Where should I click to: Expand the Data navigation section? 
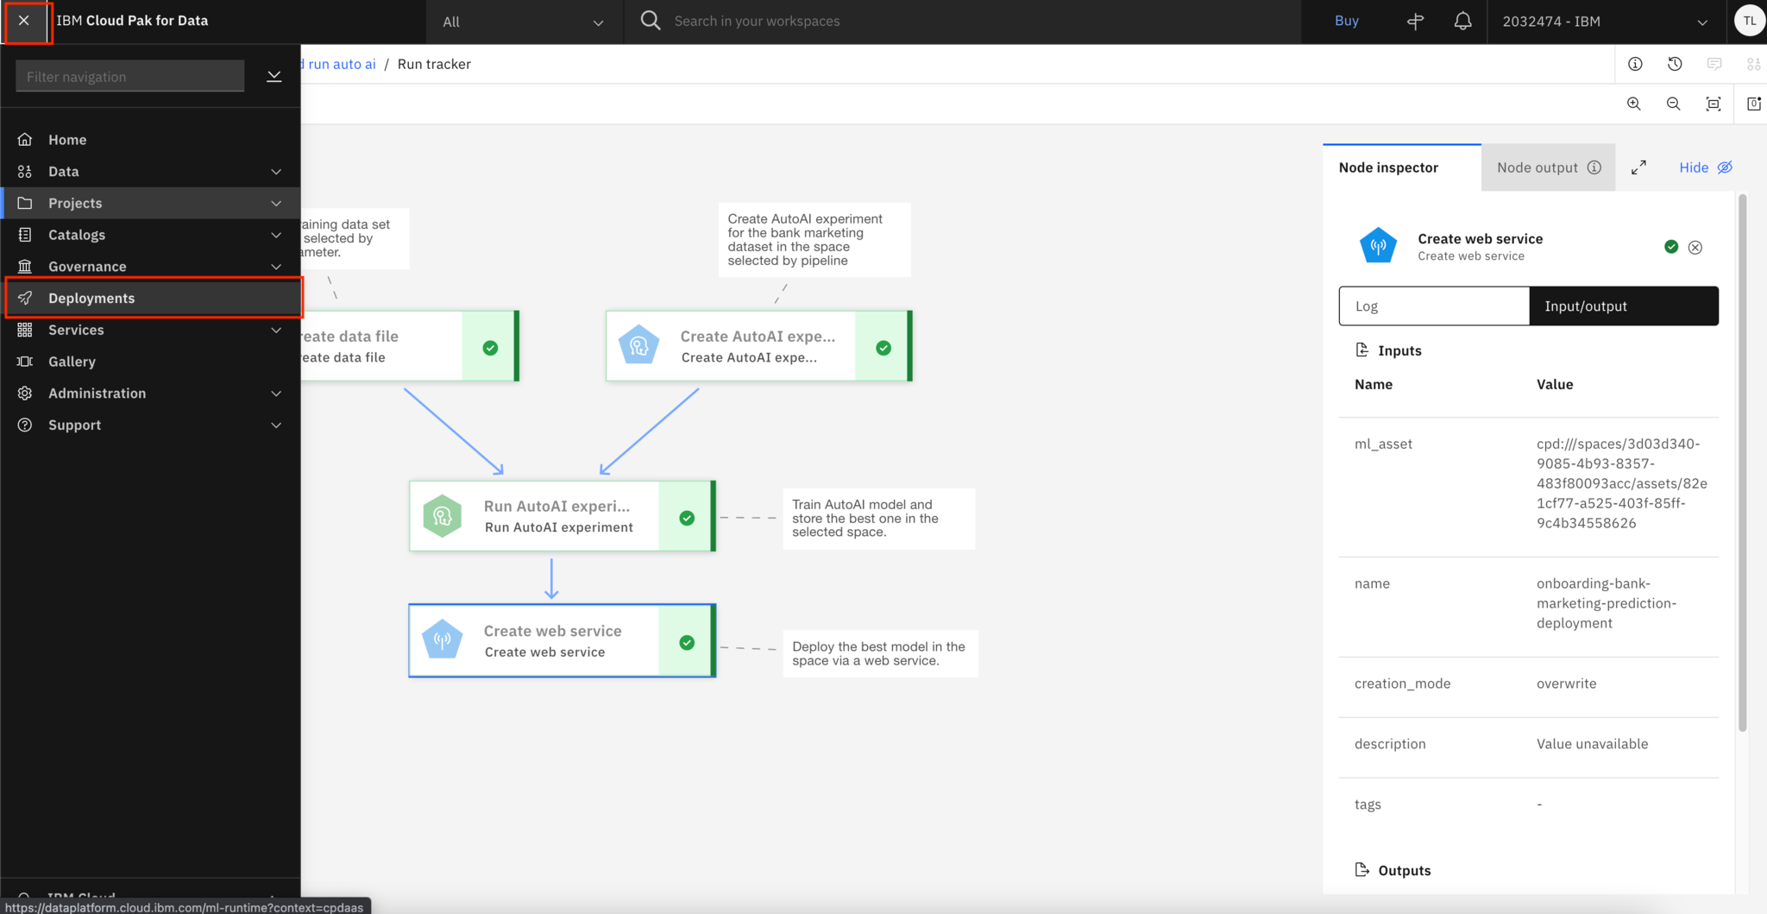pyautogui.click(x=276, y=171)
